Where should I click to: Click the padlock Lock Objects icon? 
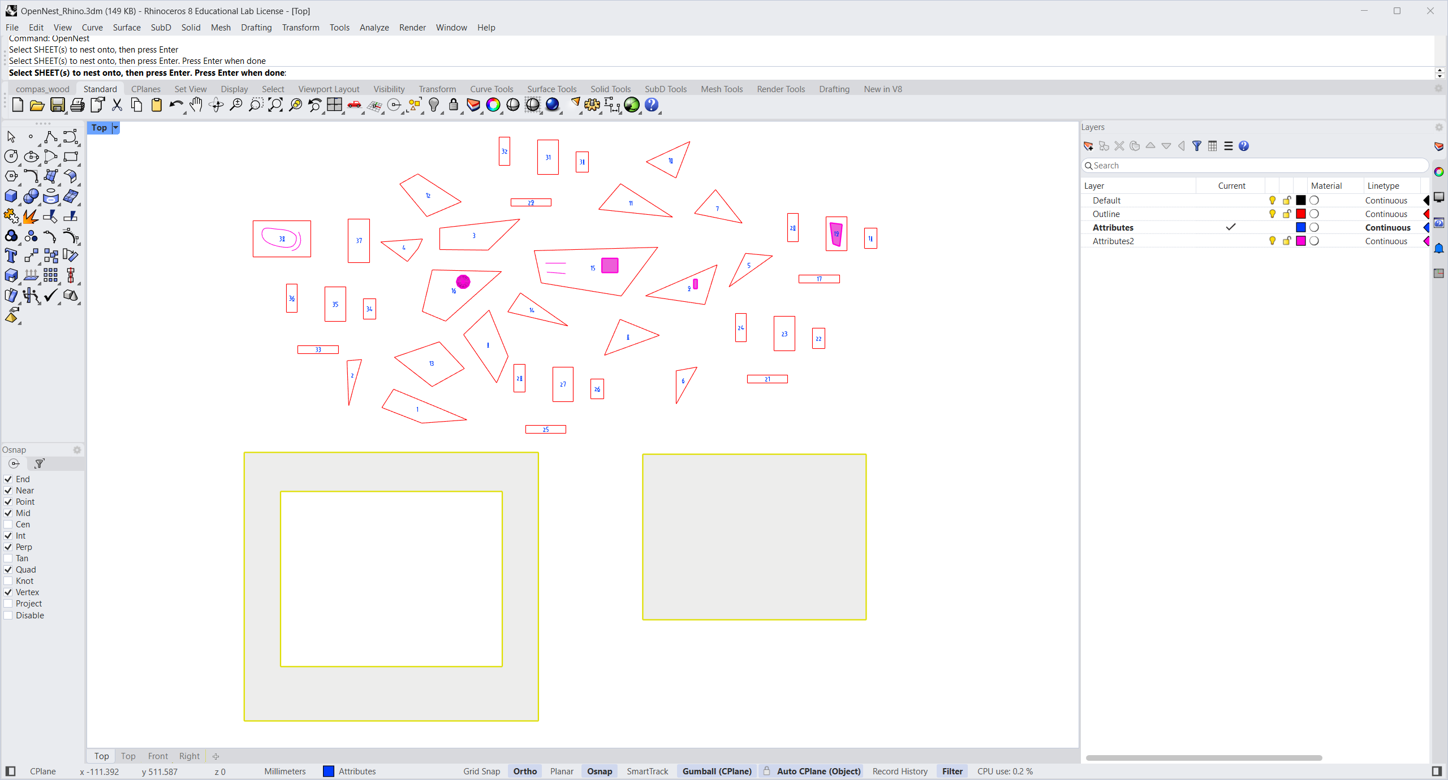453,105
